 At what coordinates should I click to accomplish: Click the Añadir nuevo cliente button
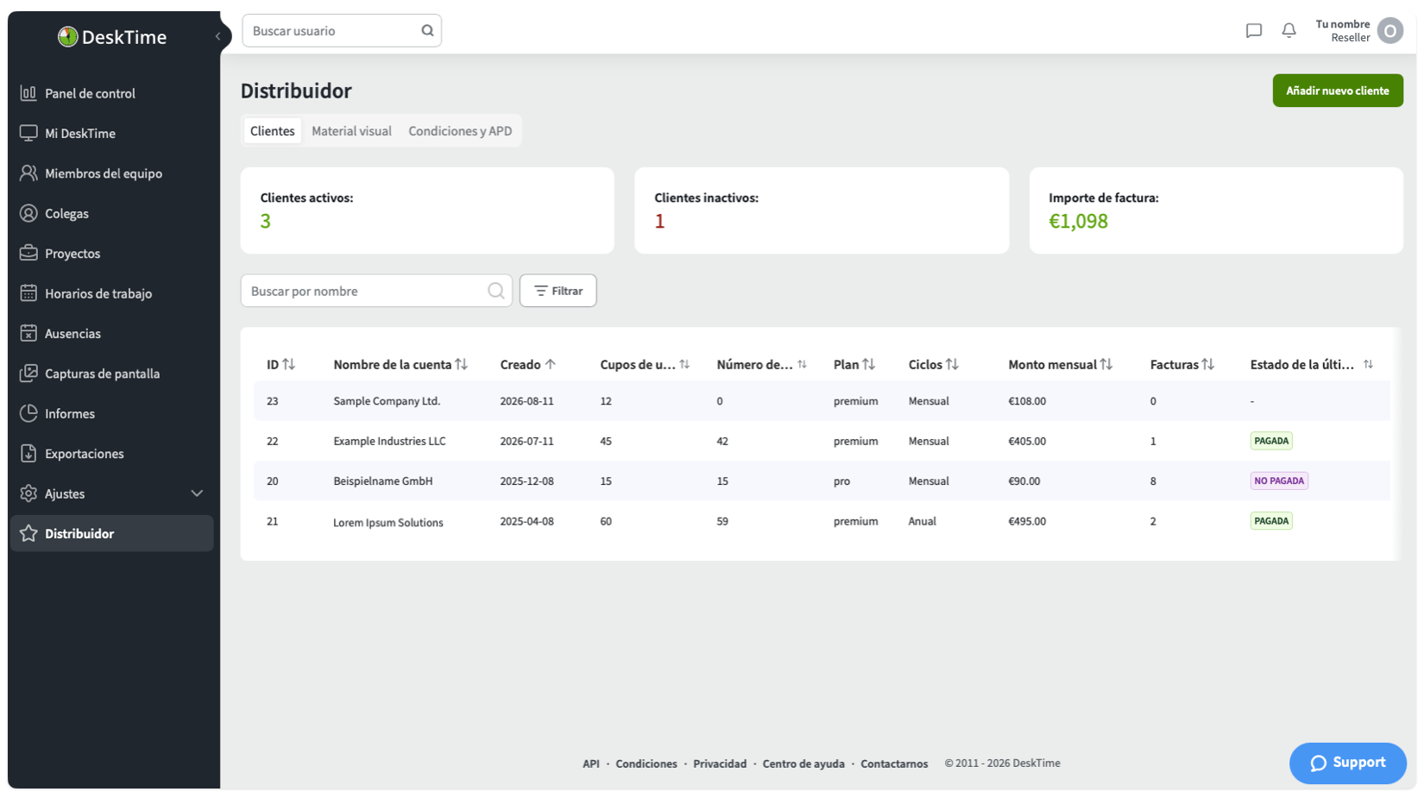pyautogui.click(x=1338, y=91)
